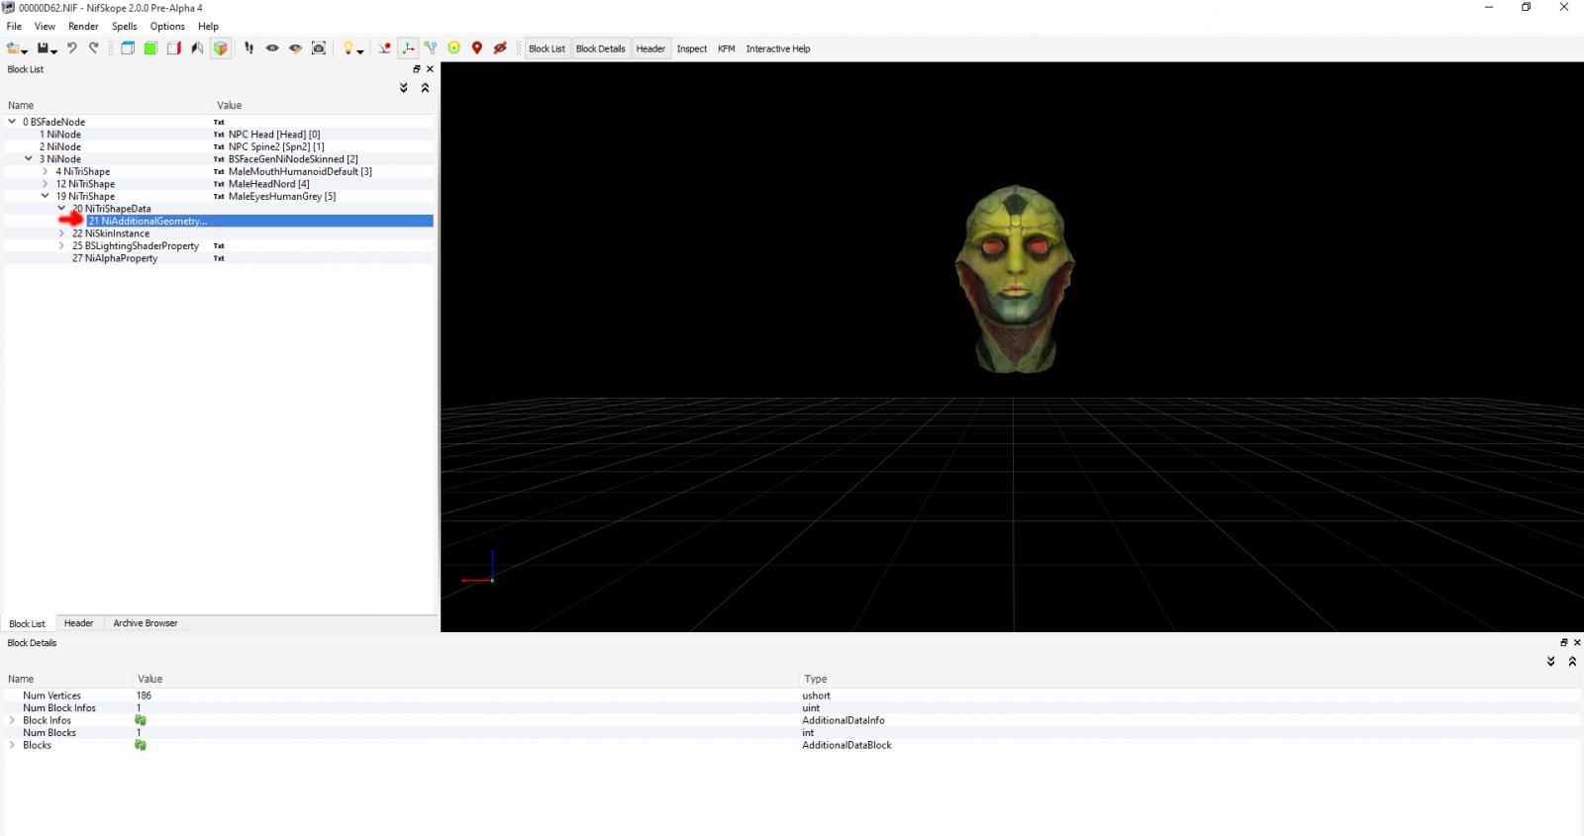Image resolution: width=1584 pixels, height=836 pixels.
Task: Click the red-dot axis icon after the bulb
Action: coord(385,48)
